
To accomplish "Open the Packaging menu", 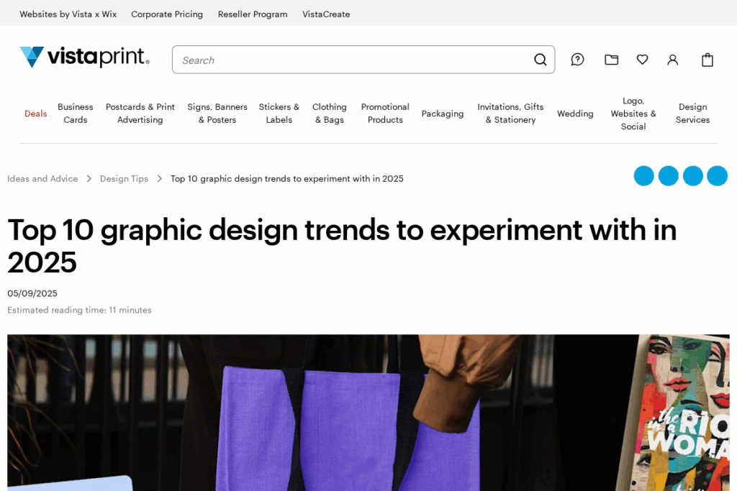I will pos(443,113).
